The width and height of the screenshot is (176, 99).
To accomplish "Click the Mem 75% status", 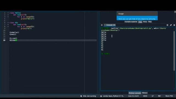I will click(x=169, y=96).
